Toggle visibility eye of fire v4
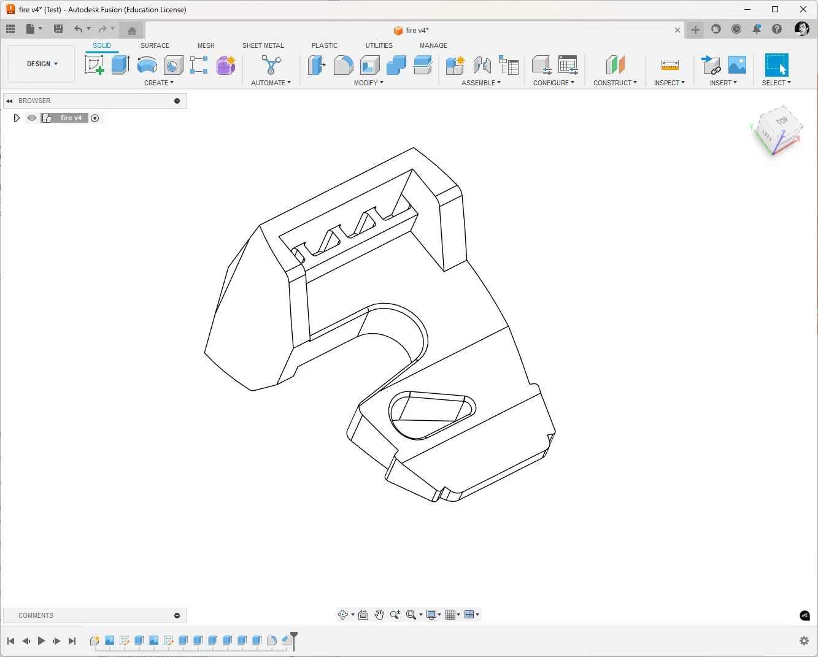 32,118
